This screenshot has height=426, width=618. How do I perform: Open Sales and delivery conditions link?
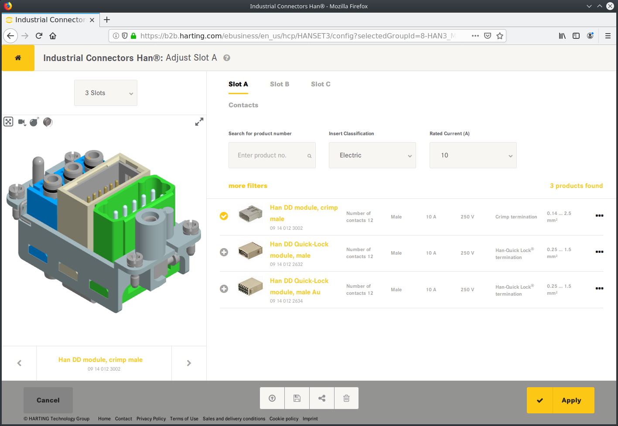pos(234,419)
